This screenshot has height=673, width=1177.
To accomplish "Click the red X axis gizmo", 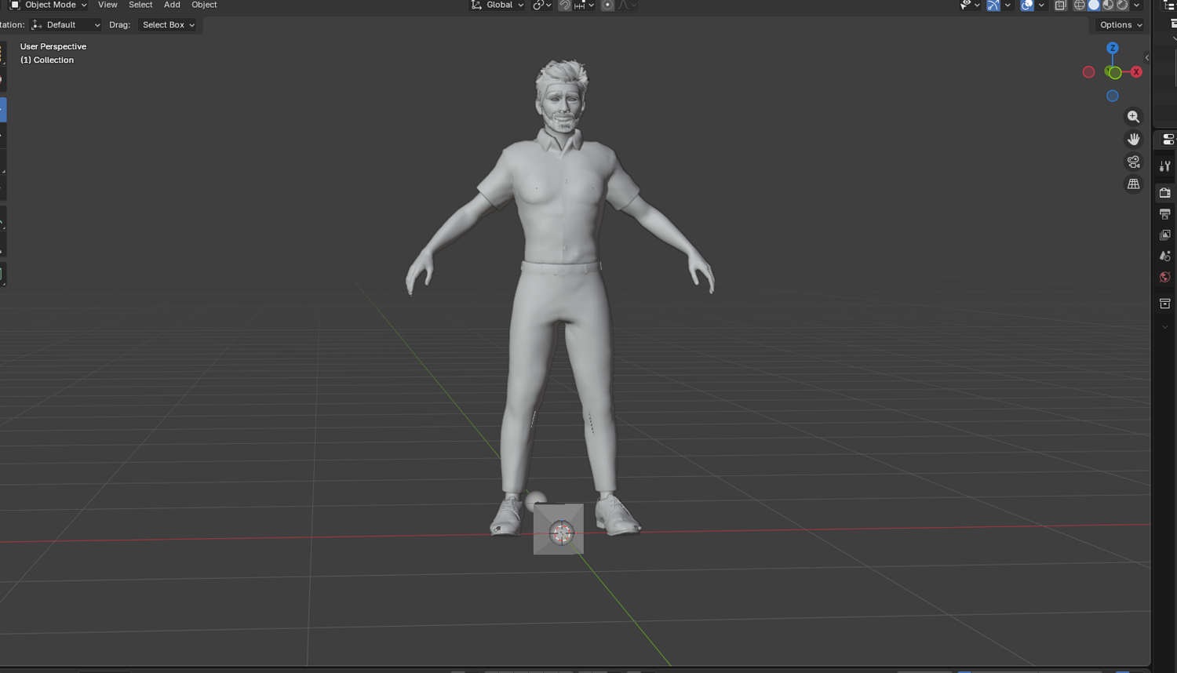I will pyautogui.click(x=1136, y=72).
